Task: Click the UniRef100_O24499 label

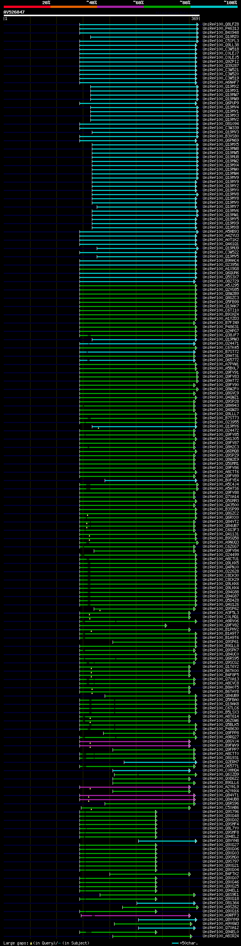Action: coord(221,555)
